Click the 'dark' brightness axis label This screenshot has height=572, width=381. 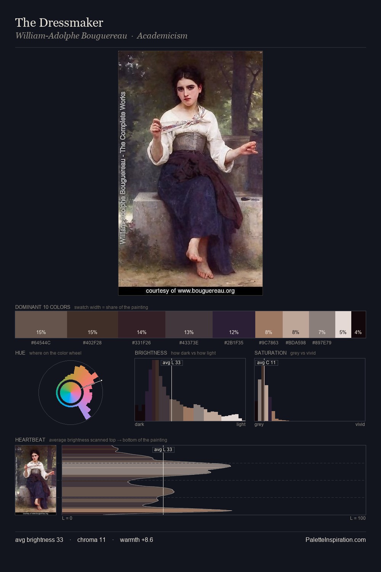pos(139,424)
